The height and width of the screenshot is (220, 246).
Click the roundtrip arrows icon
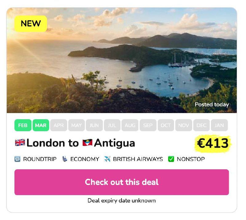coord(17,159)
